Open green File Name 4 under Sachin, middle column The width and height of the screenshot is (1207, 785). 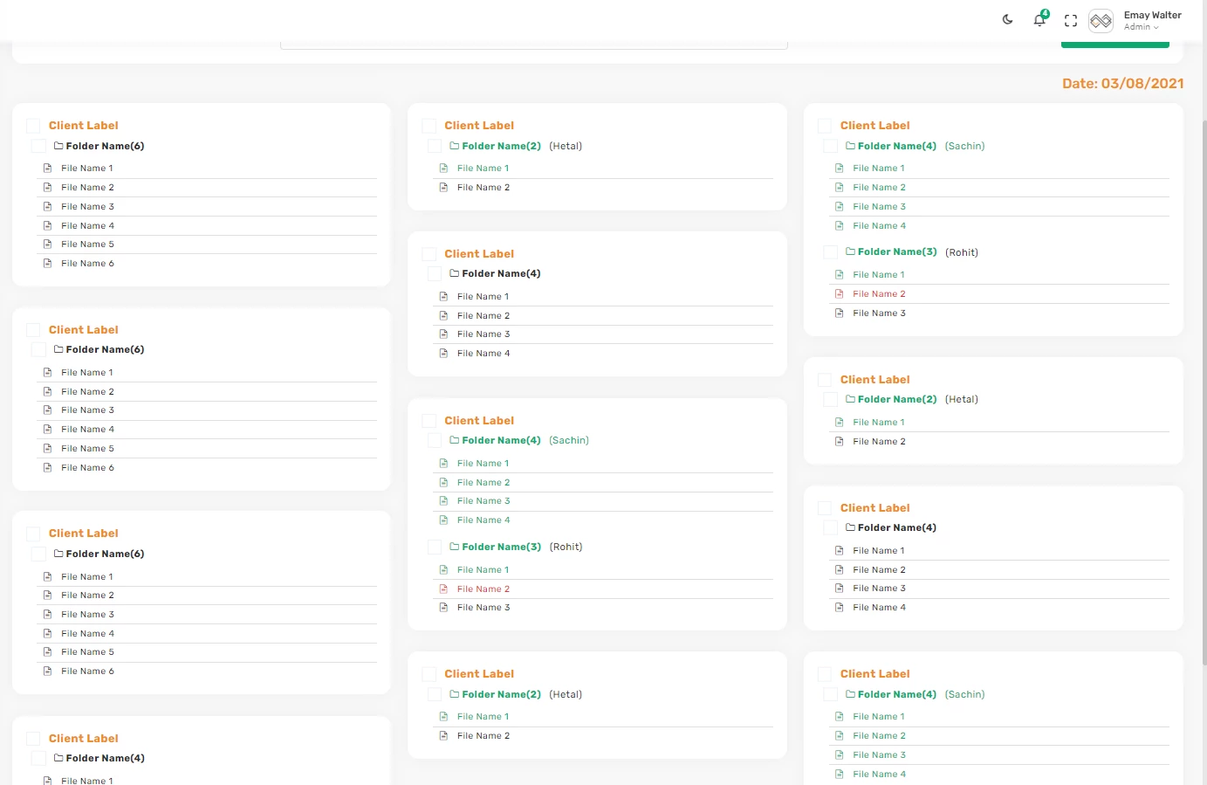click(x=483, y=520)
